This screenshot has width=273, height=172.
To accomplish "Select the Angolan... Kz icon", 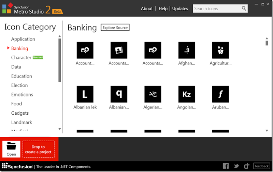I will click(x=187, y=94).
